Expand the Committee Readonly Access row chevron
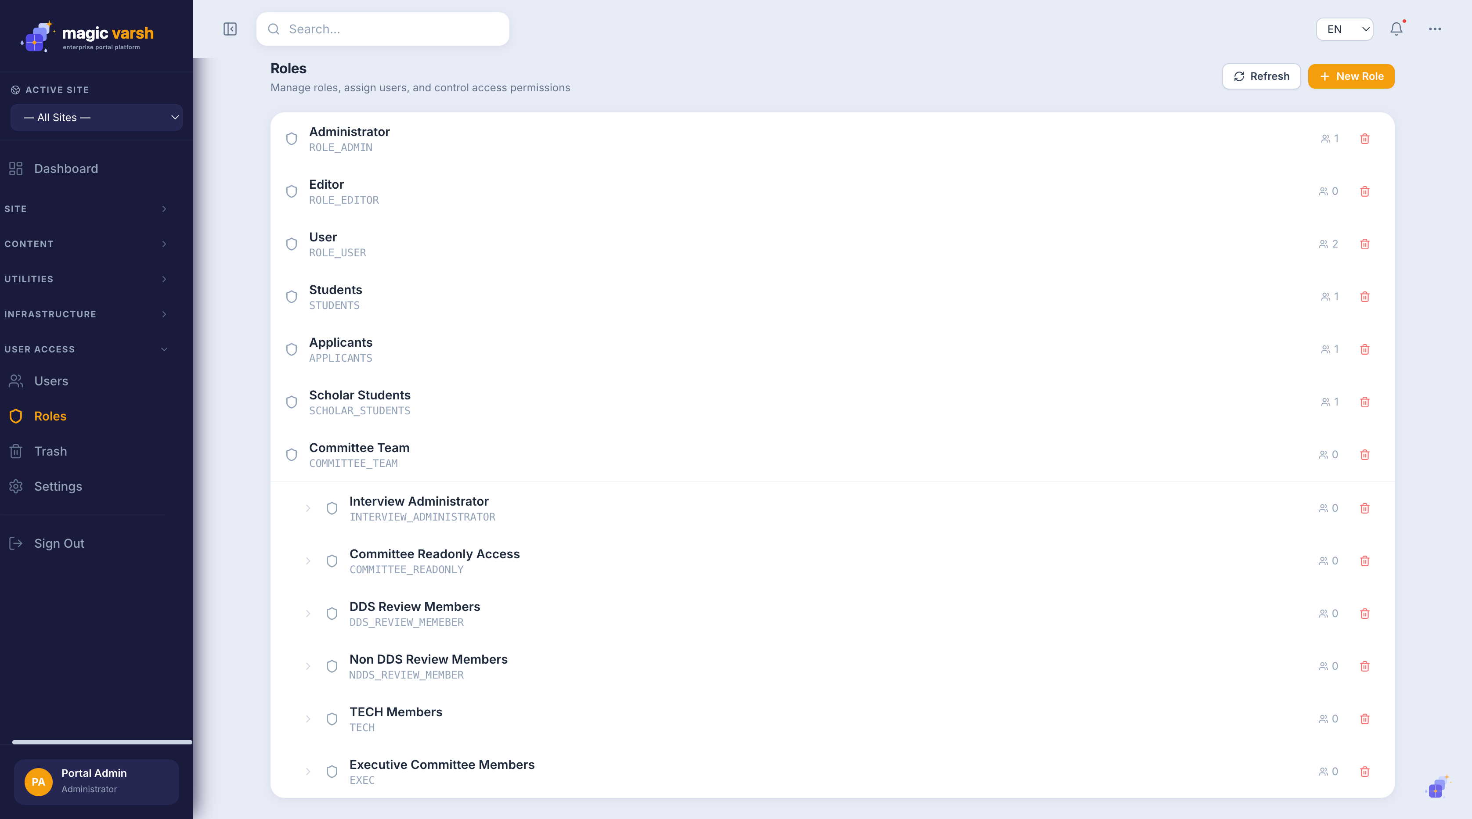The width and height of the screenshot is (1472, 819). 308,561
